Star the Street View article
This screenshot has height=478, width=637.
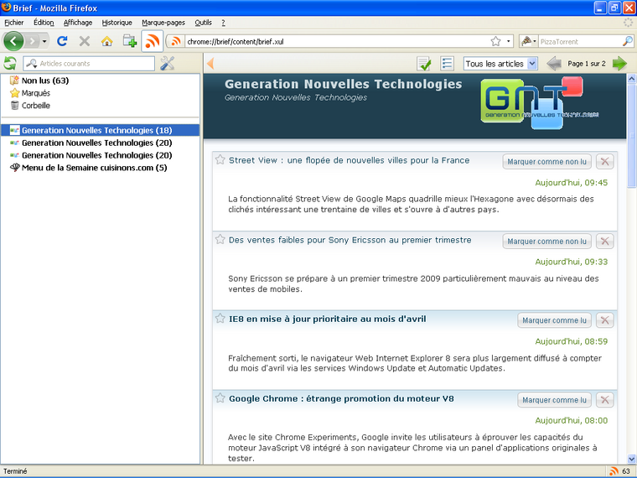(220, 159)
